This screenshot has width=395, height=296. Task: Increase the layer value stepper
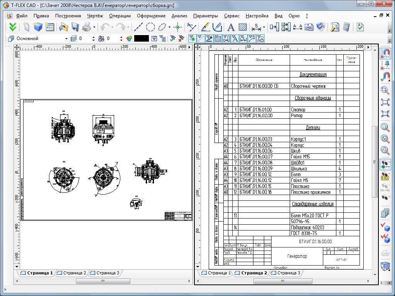pyautogui.click(x=94, y=37)
